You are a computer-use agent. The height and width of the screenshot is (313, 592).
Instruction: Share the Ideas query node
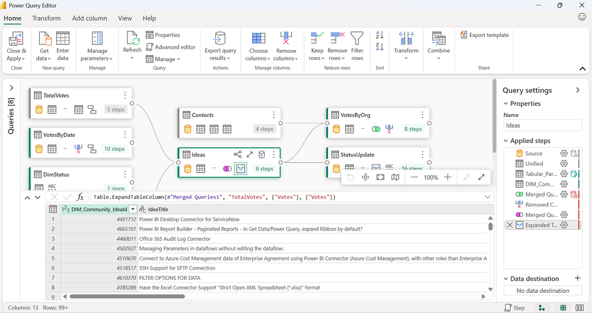237,154
